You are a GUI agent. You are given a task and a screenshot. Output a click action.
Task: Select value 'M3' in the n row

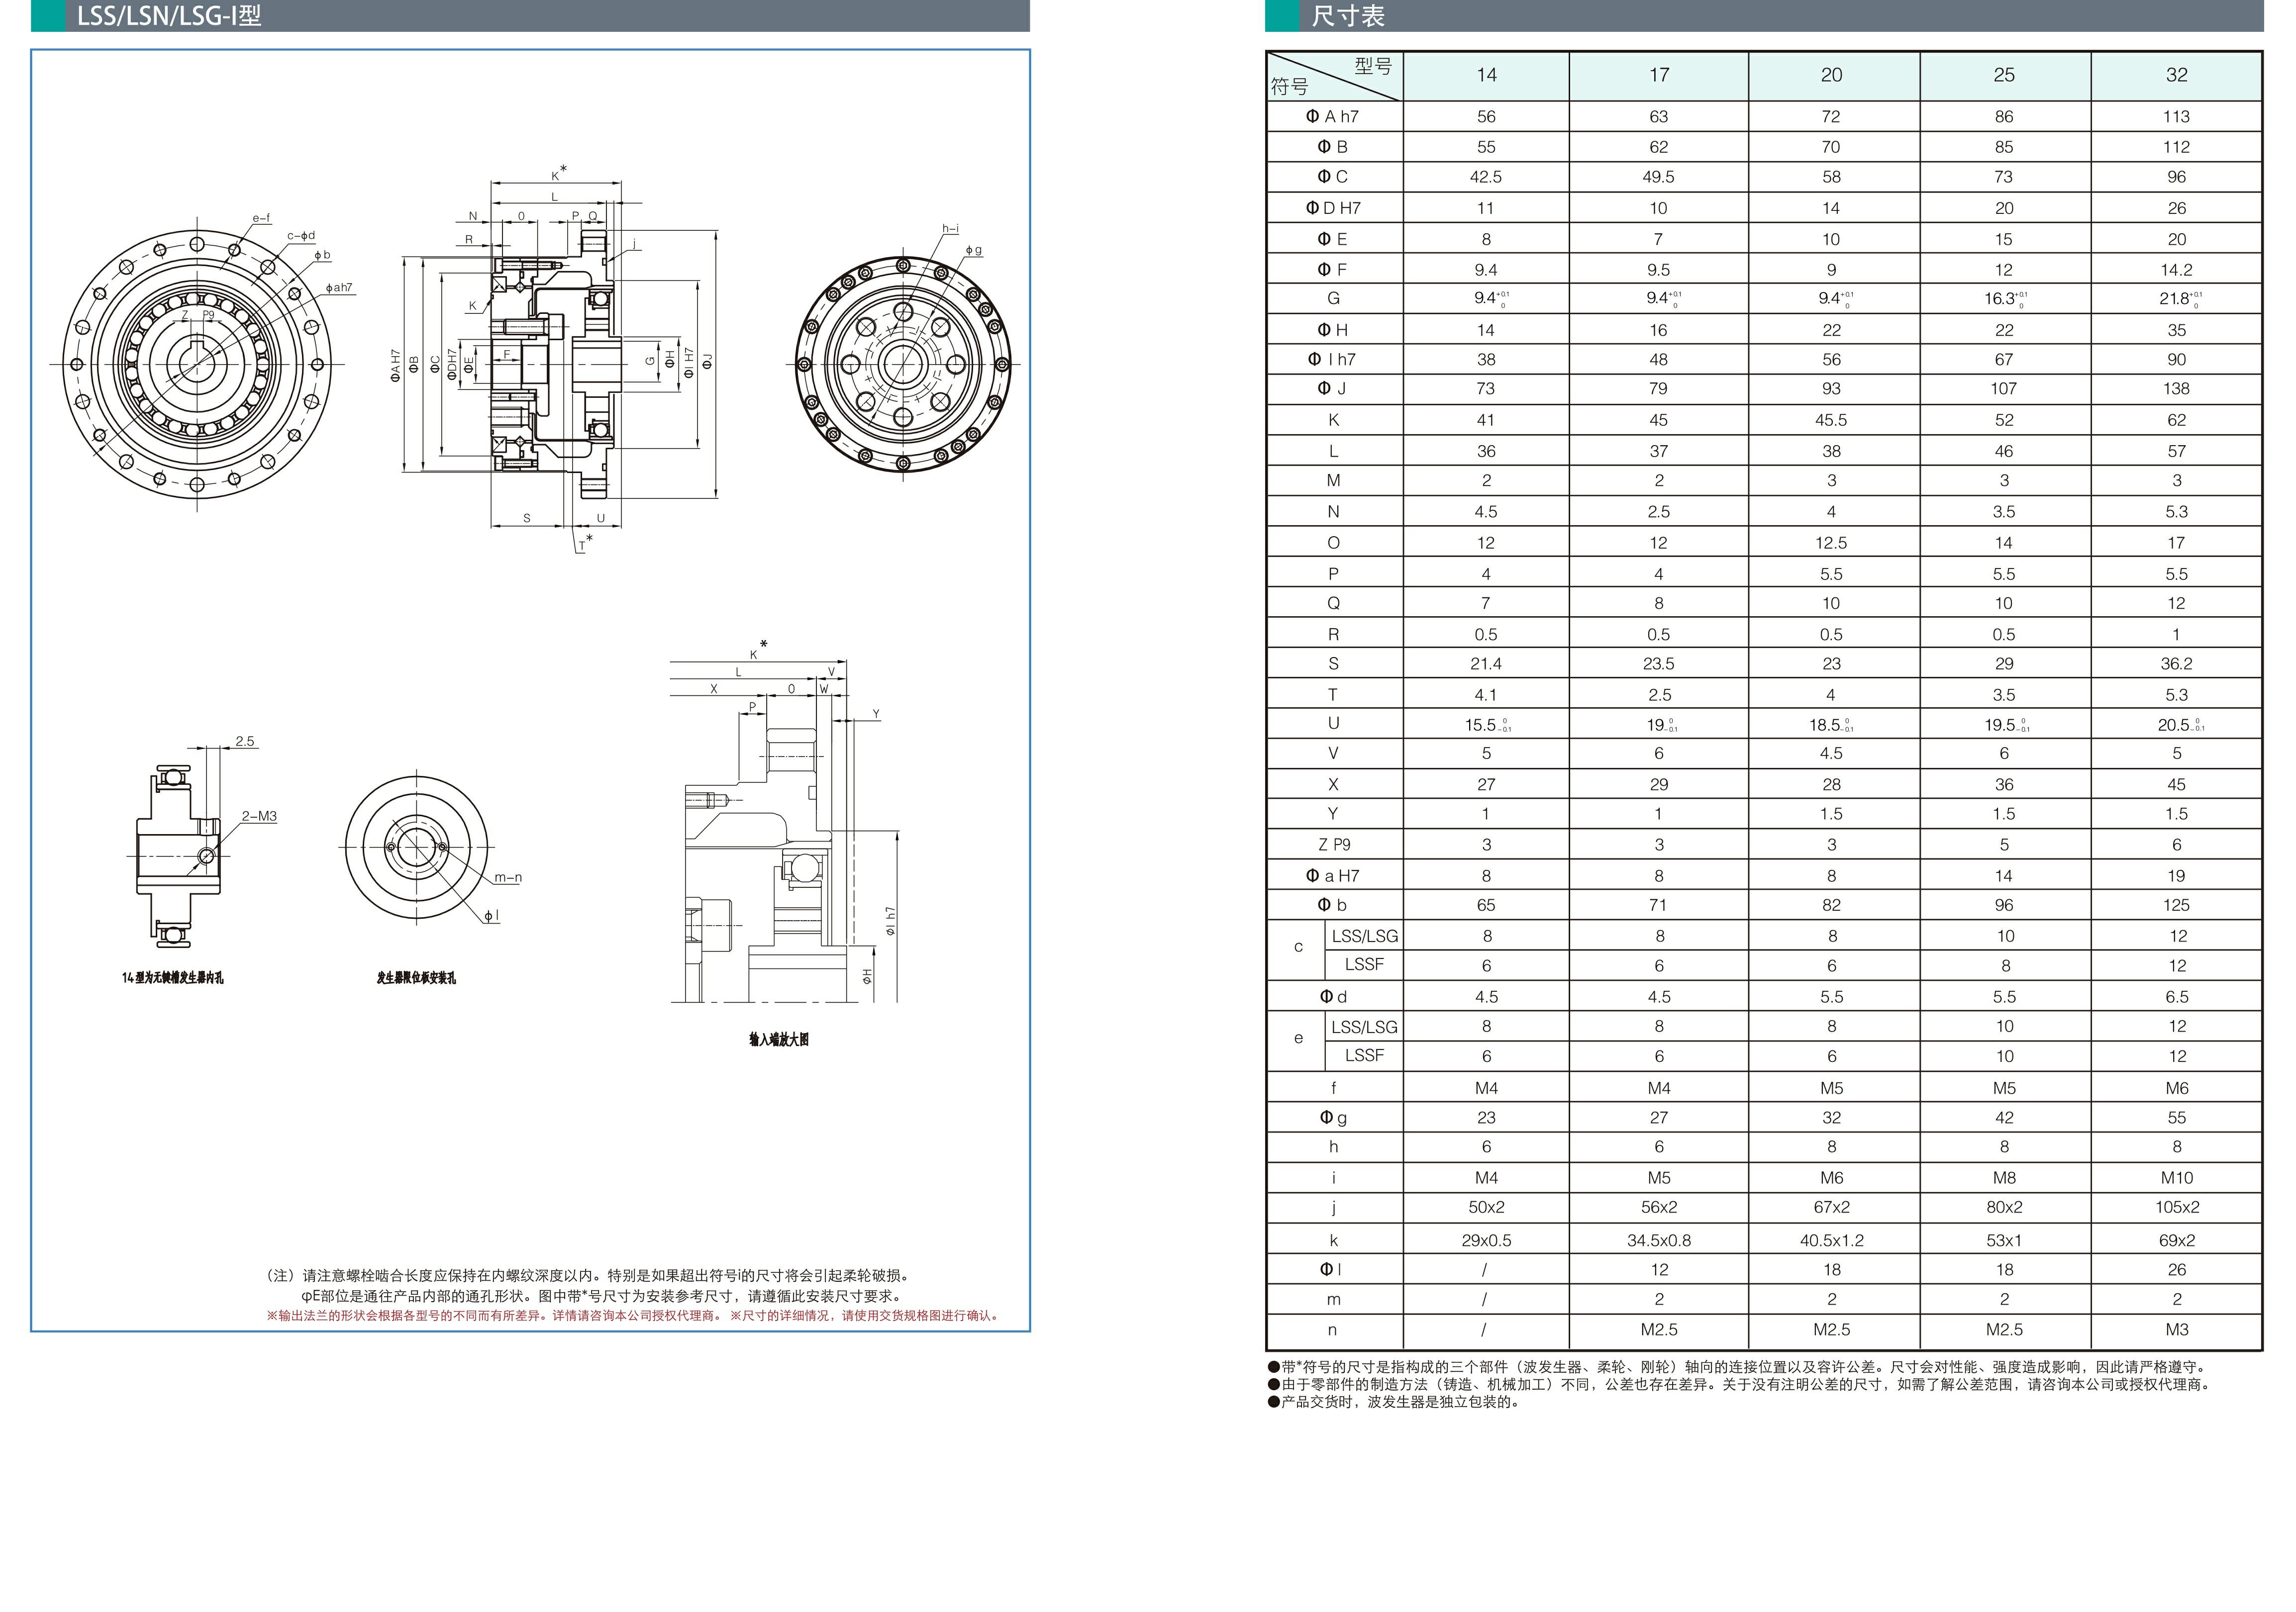tap(2177, 1330)
